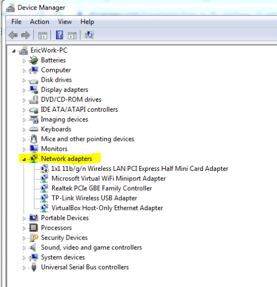
Task: Select VirtualBox Host-Only Ethernet Adapter
Action: 107,208
